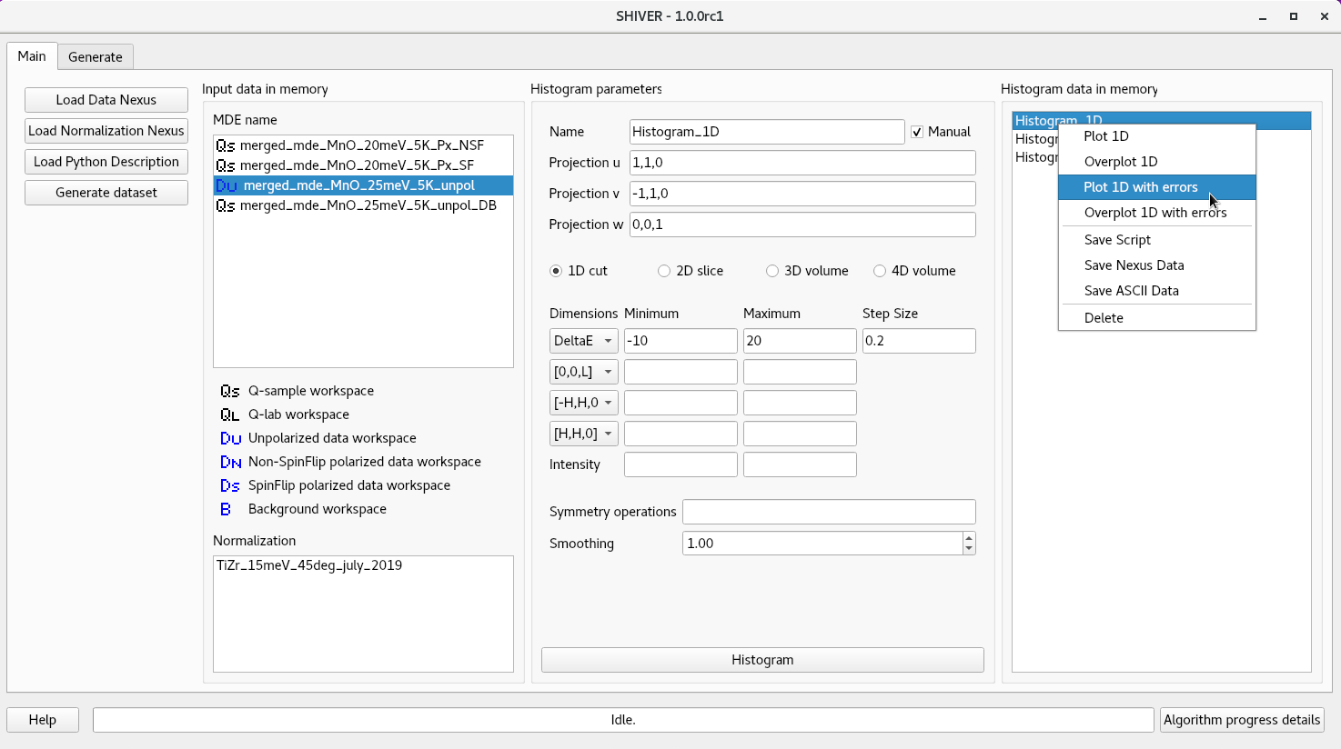Switch to the Generate tab
The image size is (1341, 749).
point(96,55)
